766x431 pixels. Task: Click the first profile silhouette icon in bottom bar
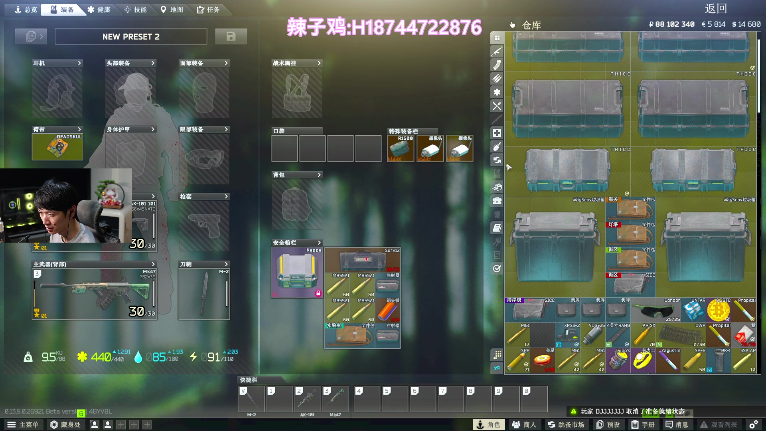(95, 425)
